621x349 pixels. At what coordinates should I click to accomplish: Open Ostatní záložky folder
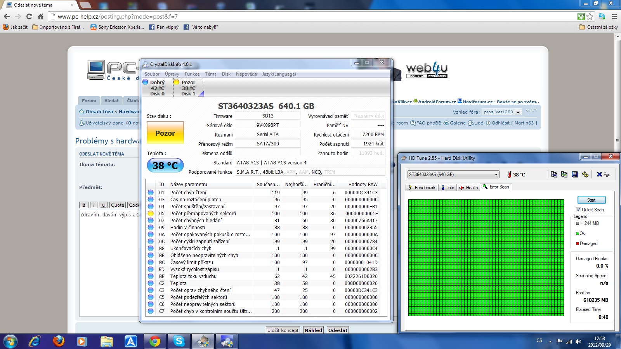coord(598,27)
